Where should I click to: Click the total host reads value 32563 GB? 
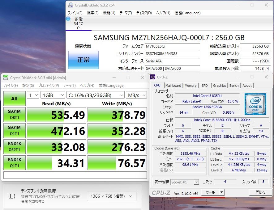[x=255, y=46]
